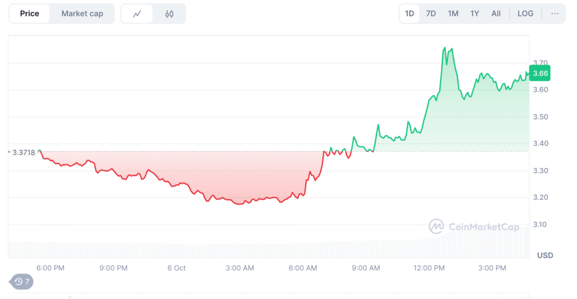Image resolution: width=577 pixels, height=299 pixels.
Task: Click the USD currency label
Action: coord(545,256)
